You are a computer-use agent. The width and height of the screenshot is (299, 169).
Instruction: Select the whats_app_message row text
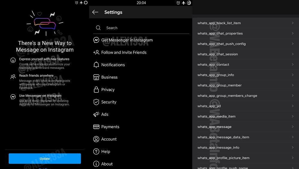point(214,127)
